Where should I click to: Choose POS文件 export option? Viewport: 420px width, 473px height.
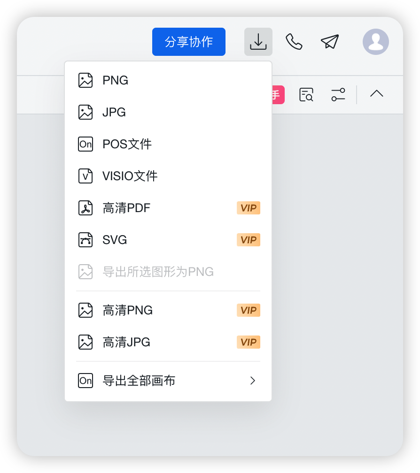168,144
